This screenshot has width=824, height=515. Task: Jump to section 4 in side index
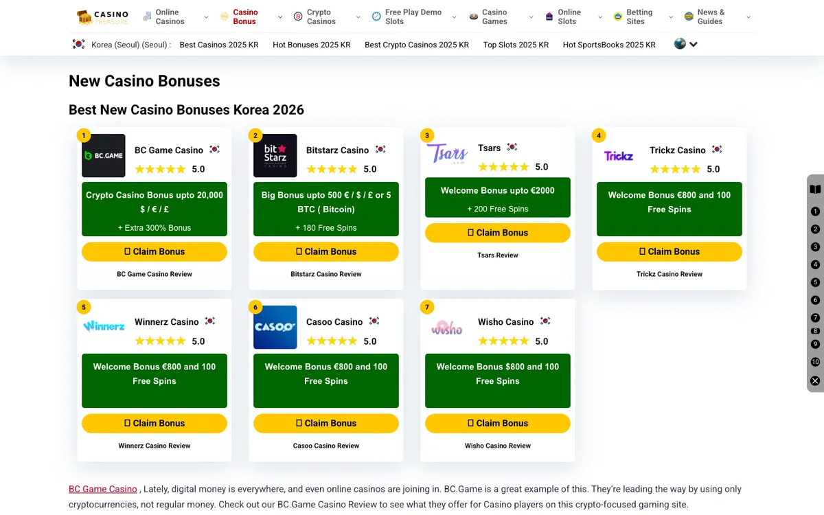(815, 264)
